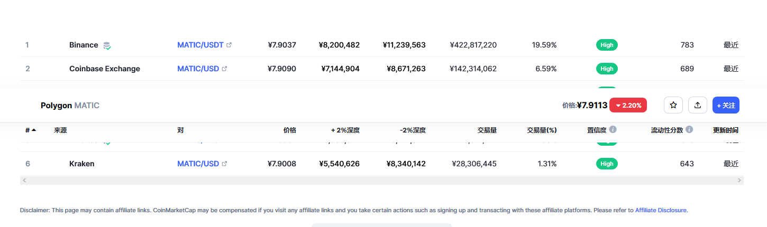Click the + 关注 follow button
This screenshot has width=767, height=227.
[726, 105]
